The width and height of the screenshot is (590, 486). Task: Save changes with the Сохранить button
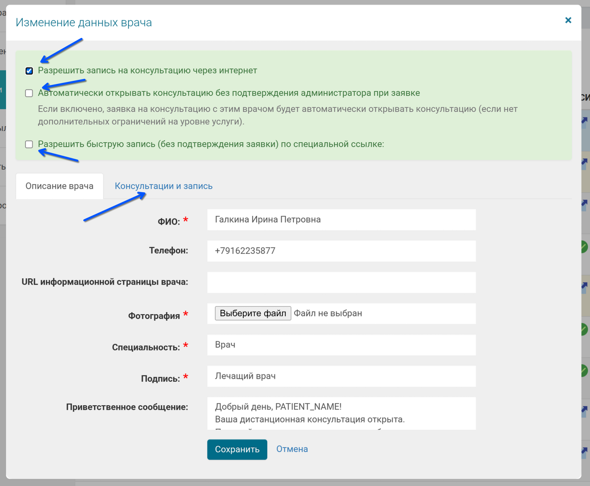[x=237, y=449]
